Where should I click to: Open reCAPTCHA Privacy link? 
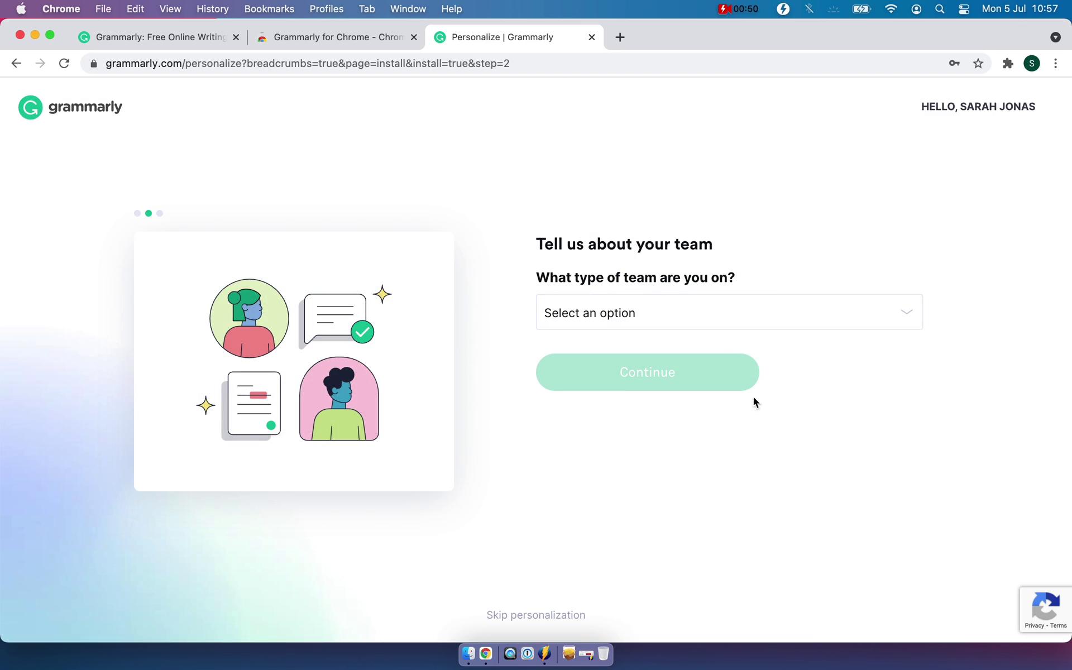1034,625
